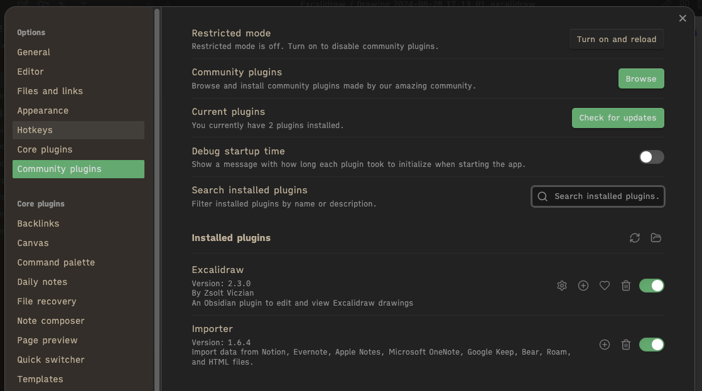702x391 pixels.
Task: Click 'You currently have 2 plugins installed.' text
Action: pyautogui.click(x=267, y=126)
